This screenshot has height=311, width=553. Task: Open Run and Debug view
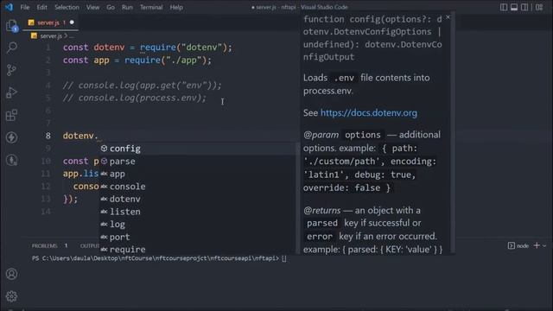11,92
